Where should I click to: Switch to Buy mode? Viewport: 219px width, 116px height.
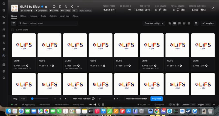[x=15, y=99]
